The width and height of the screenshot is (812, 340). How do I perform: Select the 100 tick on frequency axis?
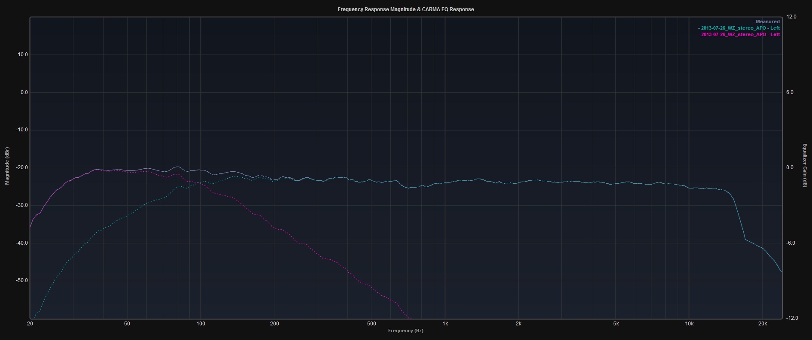click(201, 324)
